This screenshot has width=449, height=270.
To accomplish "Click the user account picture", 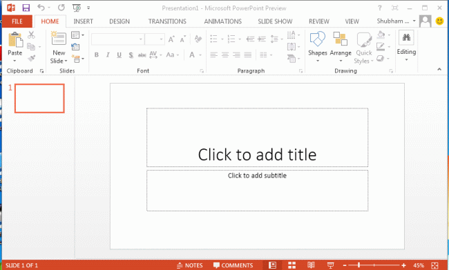I will [x=426, y=21].
